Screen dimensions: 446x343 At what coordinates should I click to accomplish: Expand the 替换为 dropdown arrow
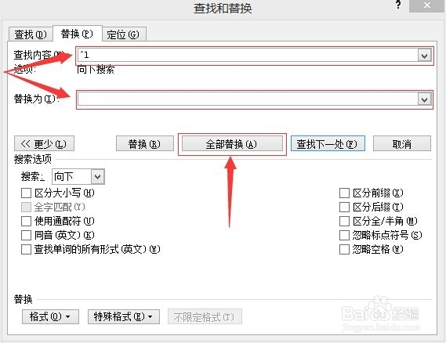(x=424, y=99)
